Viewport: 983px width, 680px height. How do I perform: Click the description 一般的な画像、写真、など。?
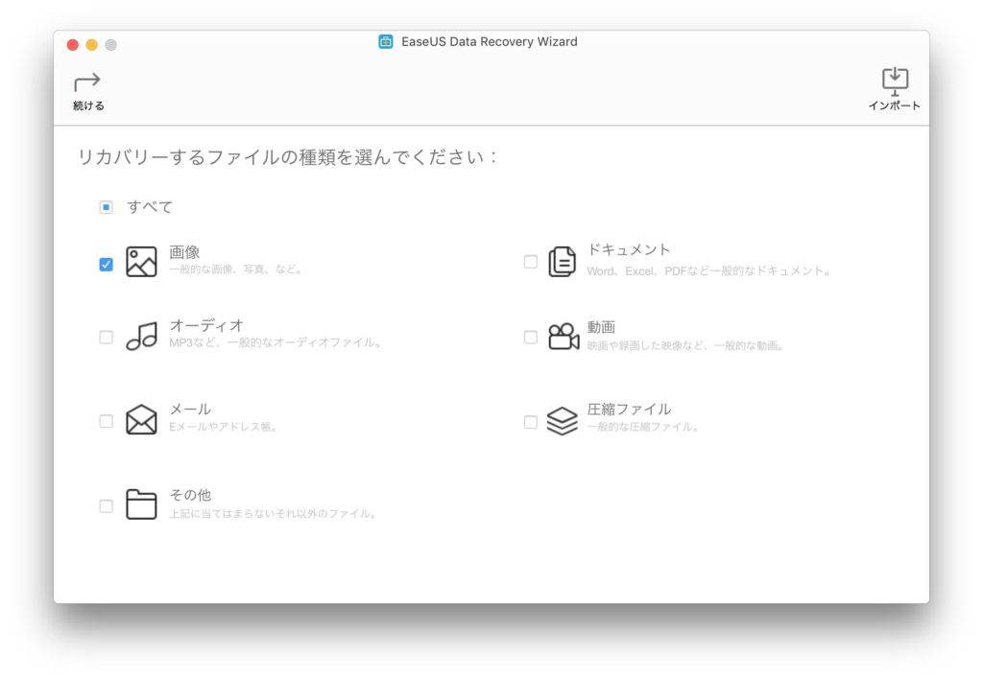(237, 270)
